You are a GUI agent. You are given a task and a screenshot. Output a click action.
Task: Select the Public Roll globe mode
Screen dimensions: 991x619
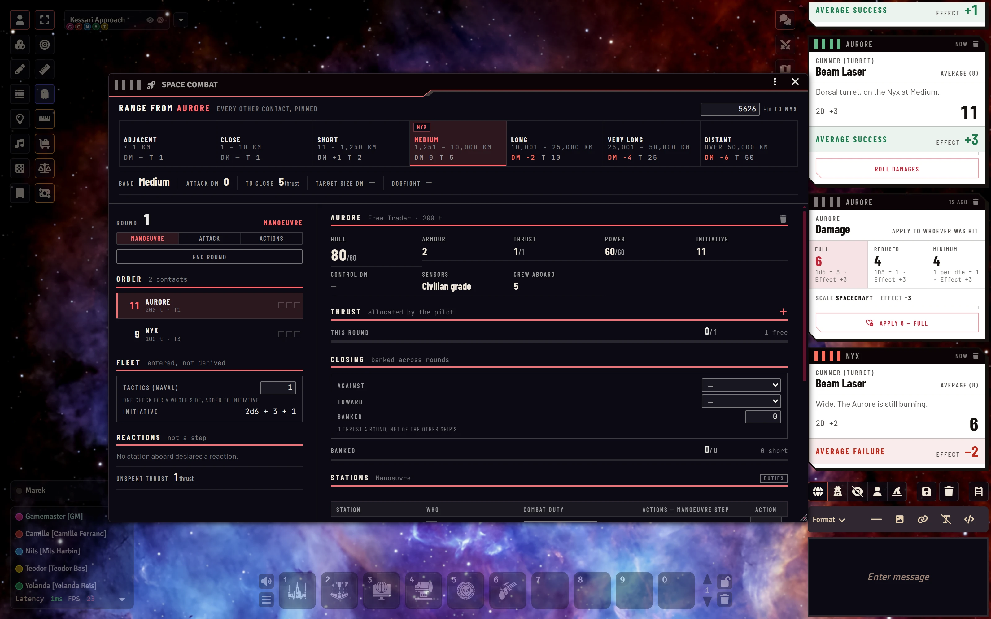(x=818, y=491)
